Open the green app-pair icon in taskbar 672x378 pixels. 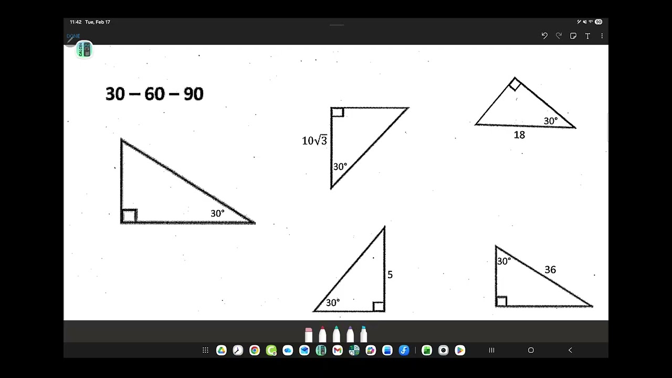click(x=354, y=350)
